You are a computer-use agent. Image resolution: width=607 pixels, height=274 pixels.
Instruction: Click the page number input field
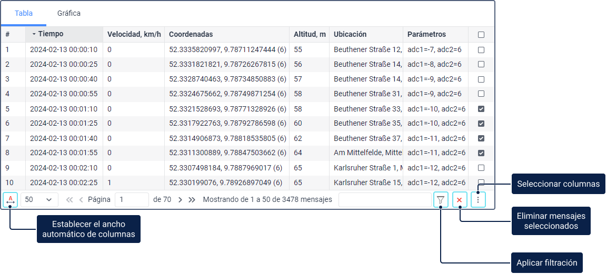[132, 200]
